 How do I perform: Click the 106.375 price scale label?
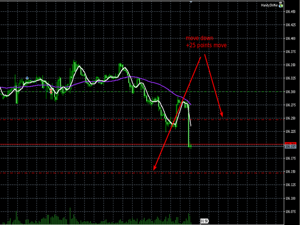[x=290, y=52]
